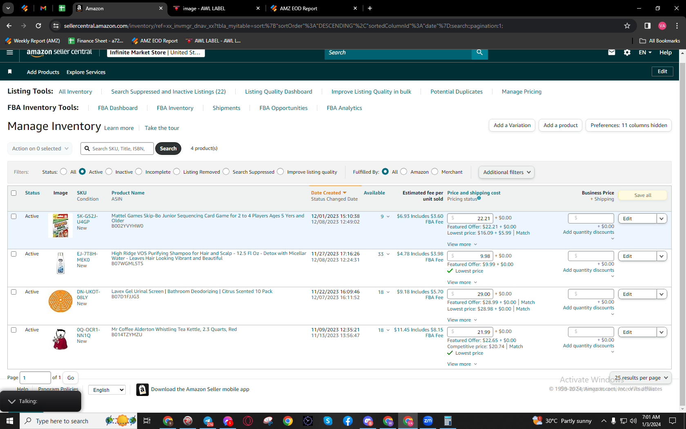The image size is (686, 429).
Task: Expand the available quantity 33 chevron
Action: click(x=388, y=254)
